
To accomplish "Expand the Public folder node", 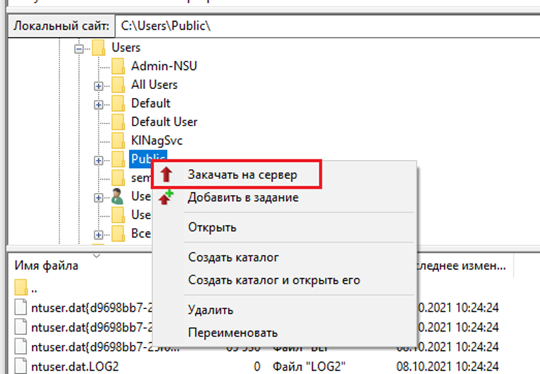I will coord(98,159).
